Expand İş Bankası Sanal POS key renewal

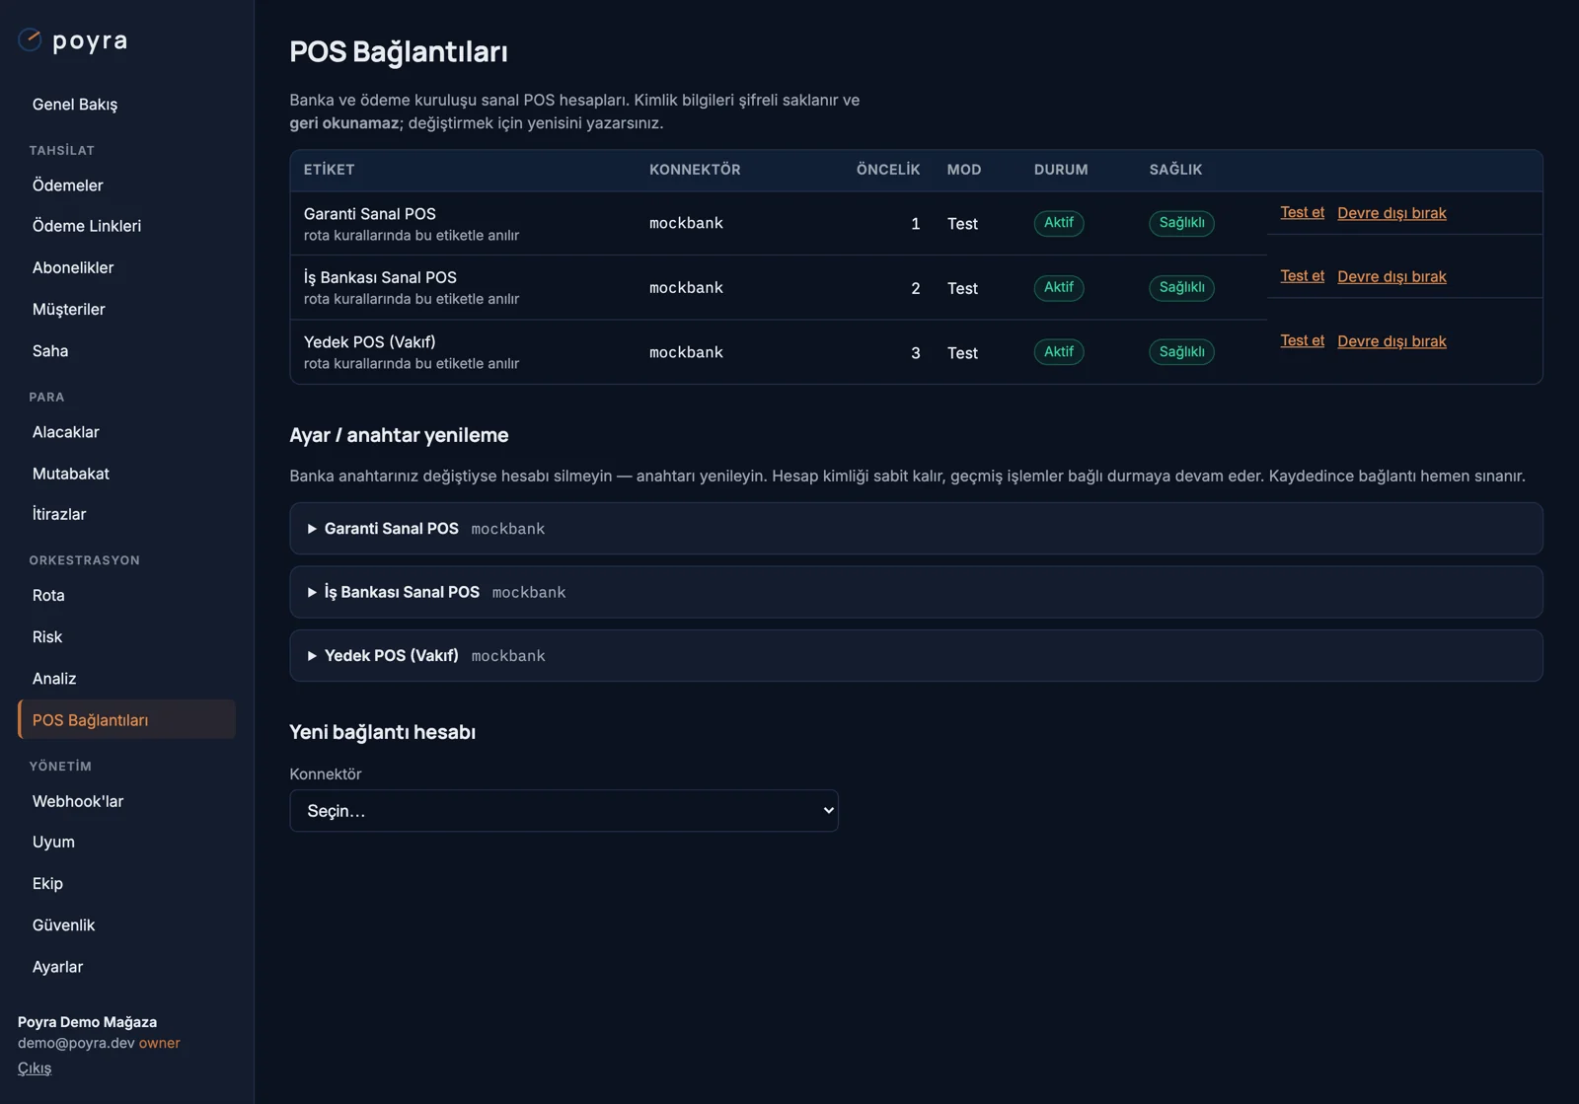[916, 592]
